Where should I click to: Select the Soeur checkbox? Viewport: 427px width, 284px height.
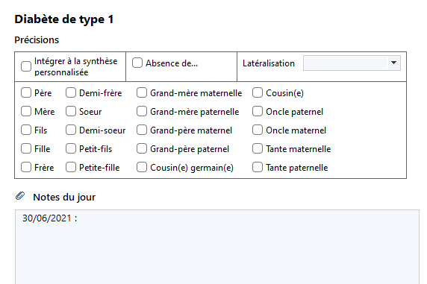coord(71,111)
